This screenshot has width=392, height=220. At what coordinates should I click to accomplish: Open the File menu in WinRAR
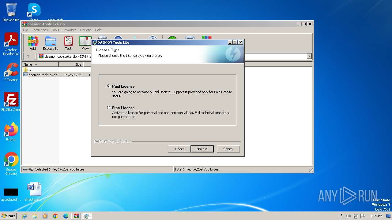point(25,30)
